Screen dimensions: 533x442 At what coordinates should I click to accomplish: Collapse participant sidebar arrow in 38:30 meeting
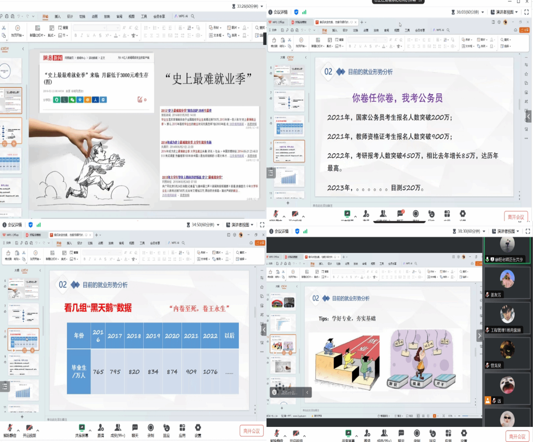479,336
